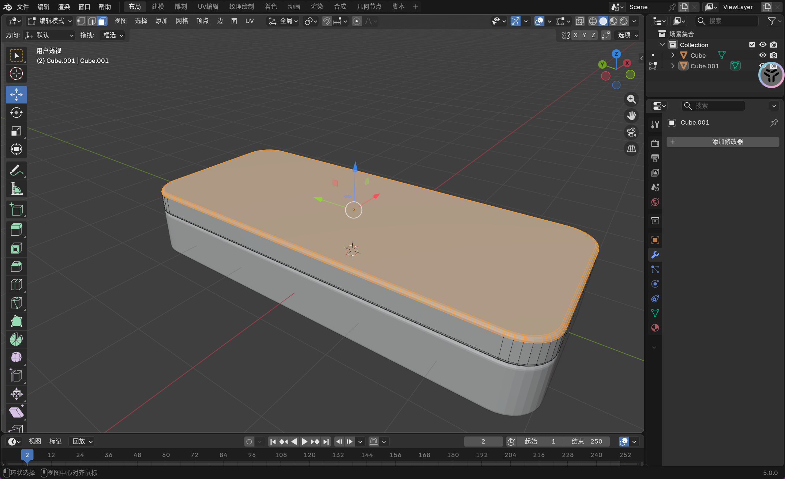Activate the Annotate pencil tool

(16, 171)
